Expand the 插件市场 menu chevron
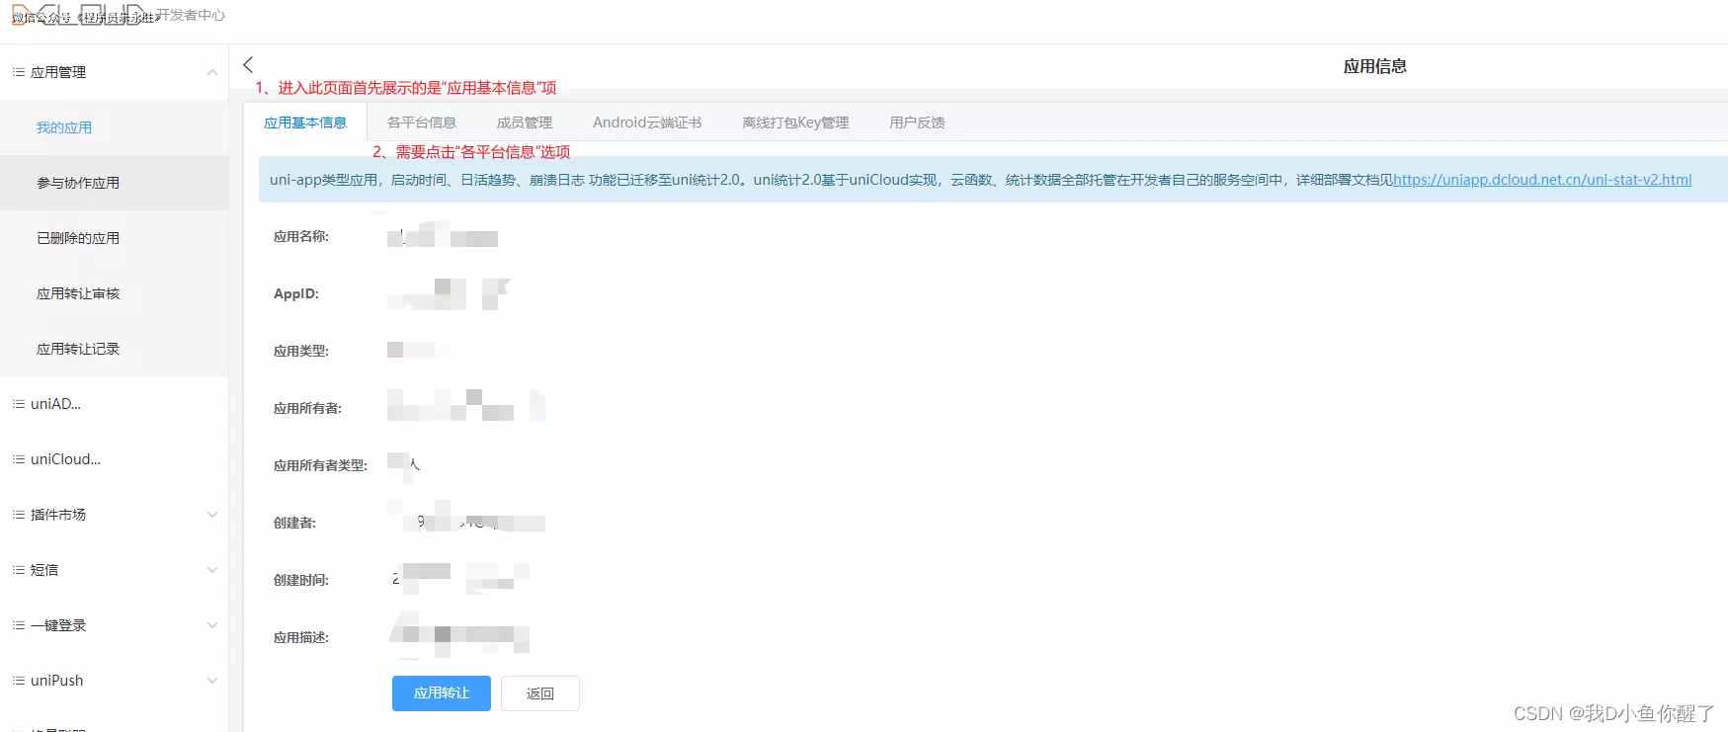 pos(211,515)
